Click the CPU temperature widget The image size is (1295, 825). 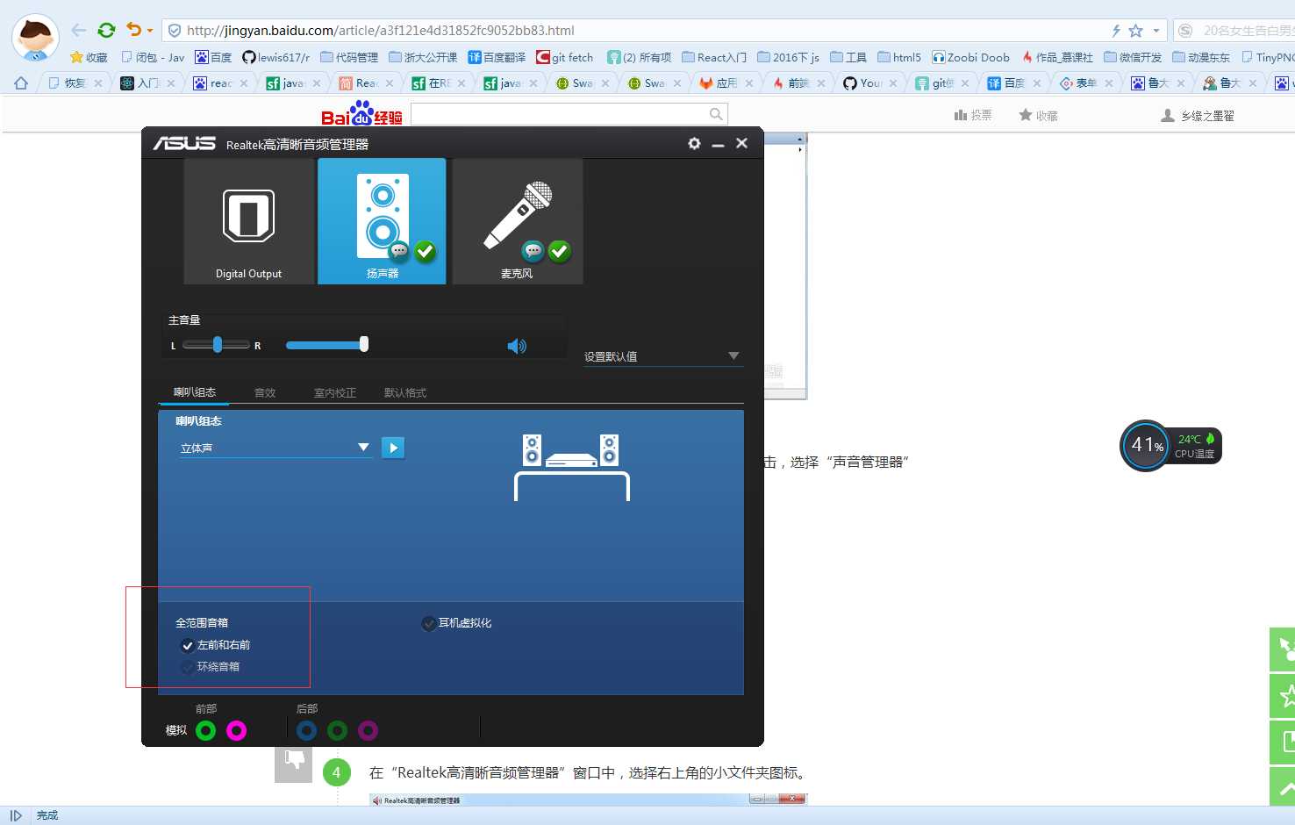point(1170,446)
